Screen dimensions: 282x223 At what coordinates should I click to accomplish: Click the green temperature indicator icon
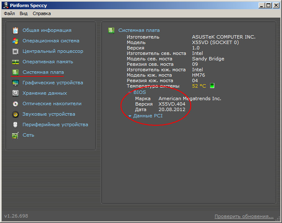pos(212,86)
